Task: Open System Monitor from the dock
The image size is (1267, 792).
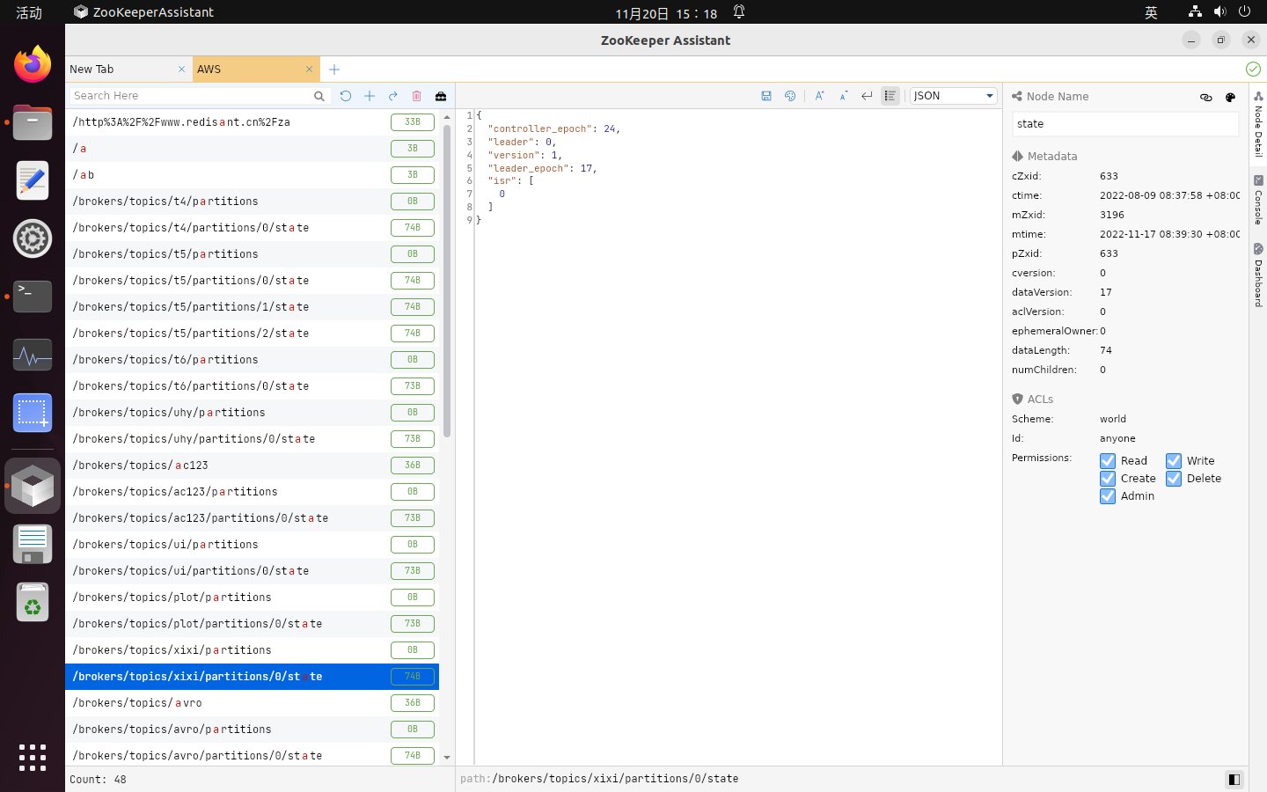Action: click(x=33, y=355)
